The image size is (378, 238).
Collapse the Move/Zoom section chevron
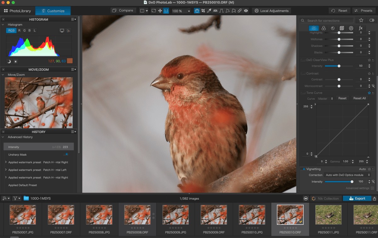coord(3,75)
